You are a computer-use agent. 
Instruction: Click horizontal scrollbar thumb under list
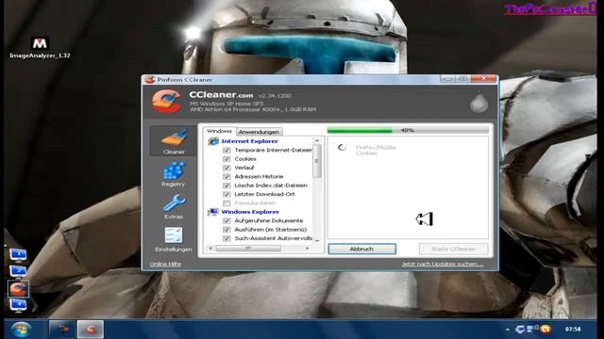(x=248, y=249)
